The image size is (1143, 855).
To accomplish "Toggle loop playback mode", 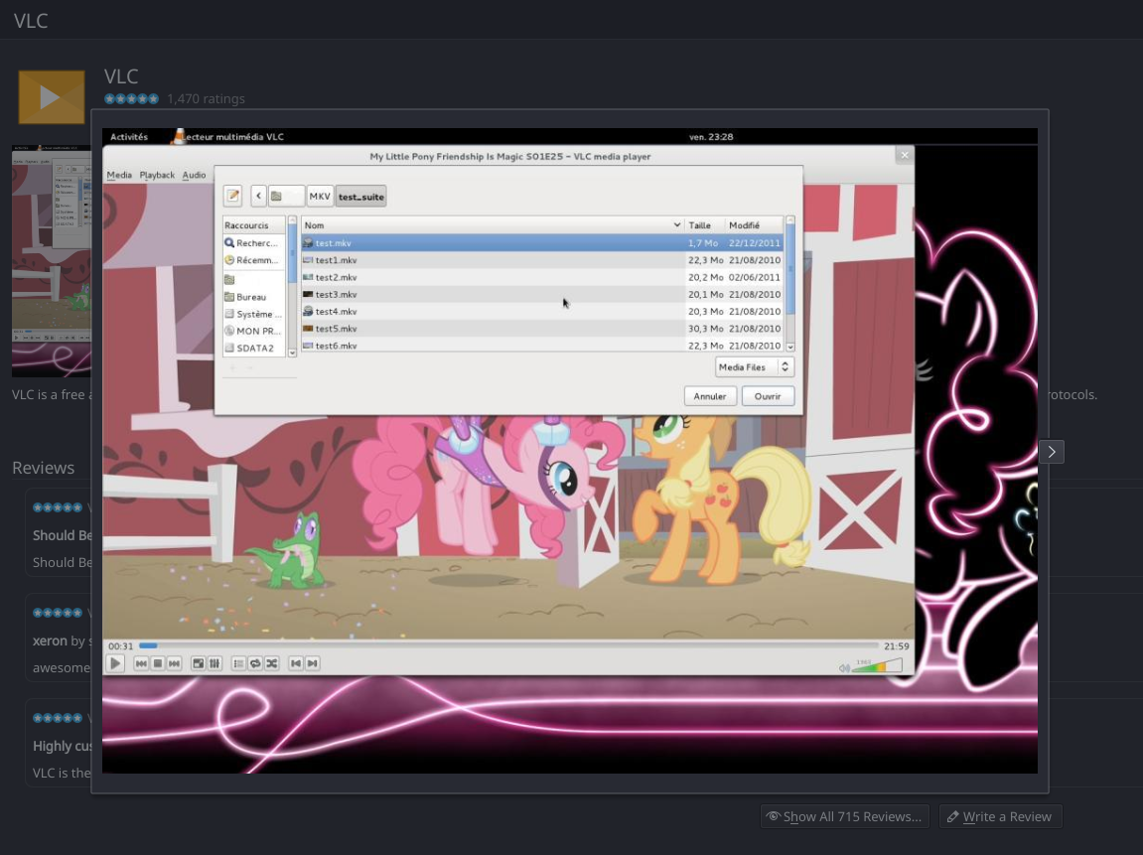I will [x=255, y=663].
